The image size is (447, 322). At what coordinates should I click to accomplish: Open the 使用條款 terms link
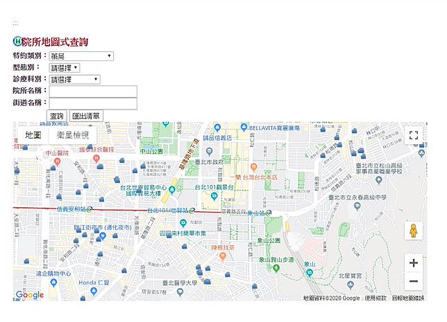click(x=376, y=298)
